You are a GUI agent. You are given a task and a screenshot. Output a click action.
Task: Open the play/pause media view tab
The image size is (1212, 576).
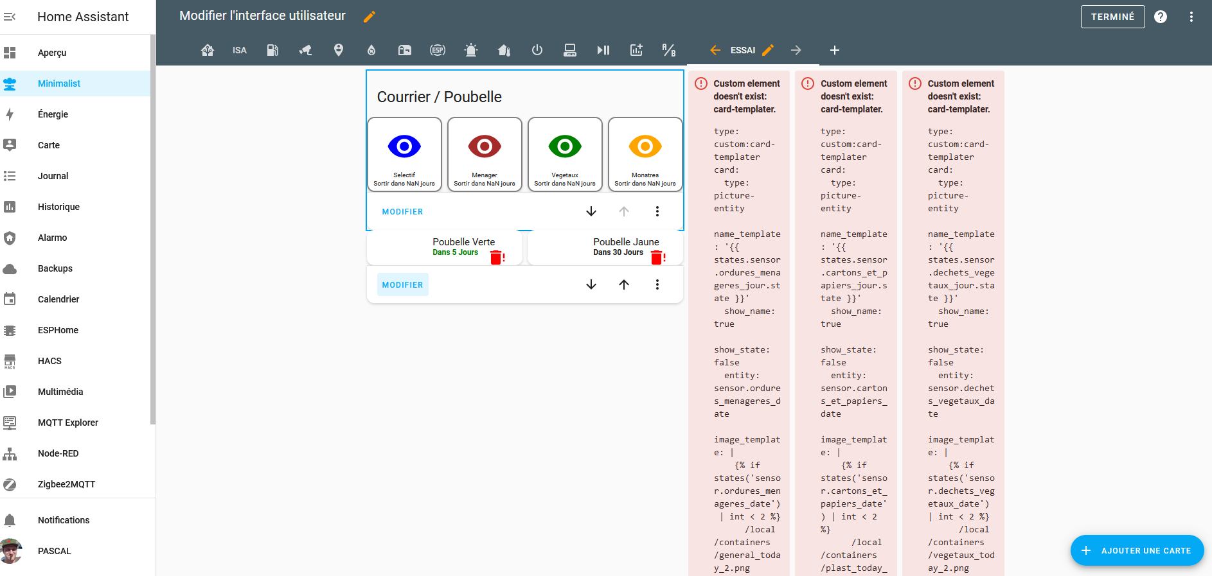603,50
